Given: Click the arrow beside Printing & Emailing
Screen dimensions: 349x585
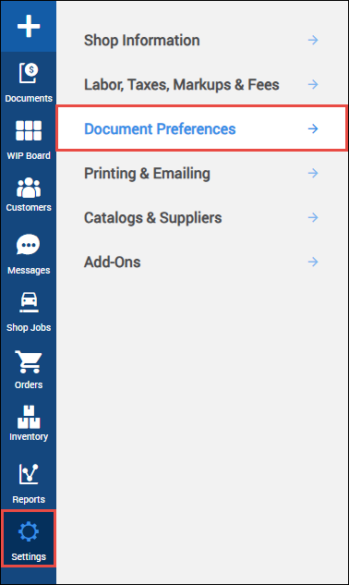Looking at the screenshot, I should pyautogui.click(x=313, y=173).
